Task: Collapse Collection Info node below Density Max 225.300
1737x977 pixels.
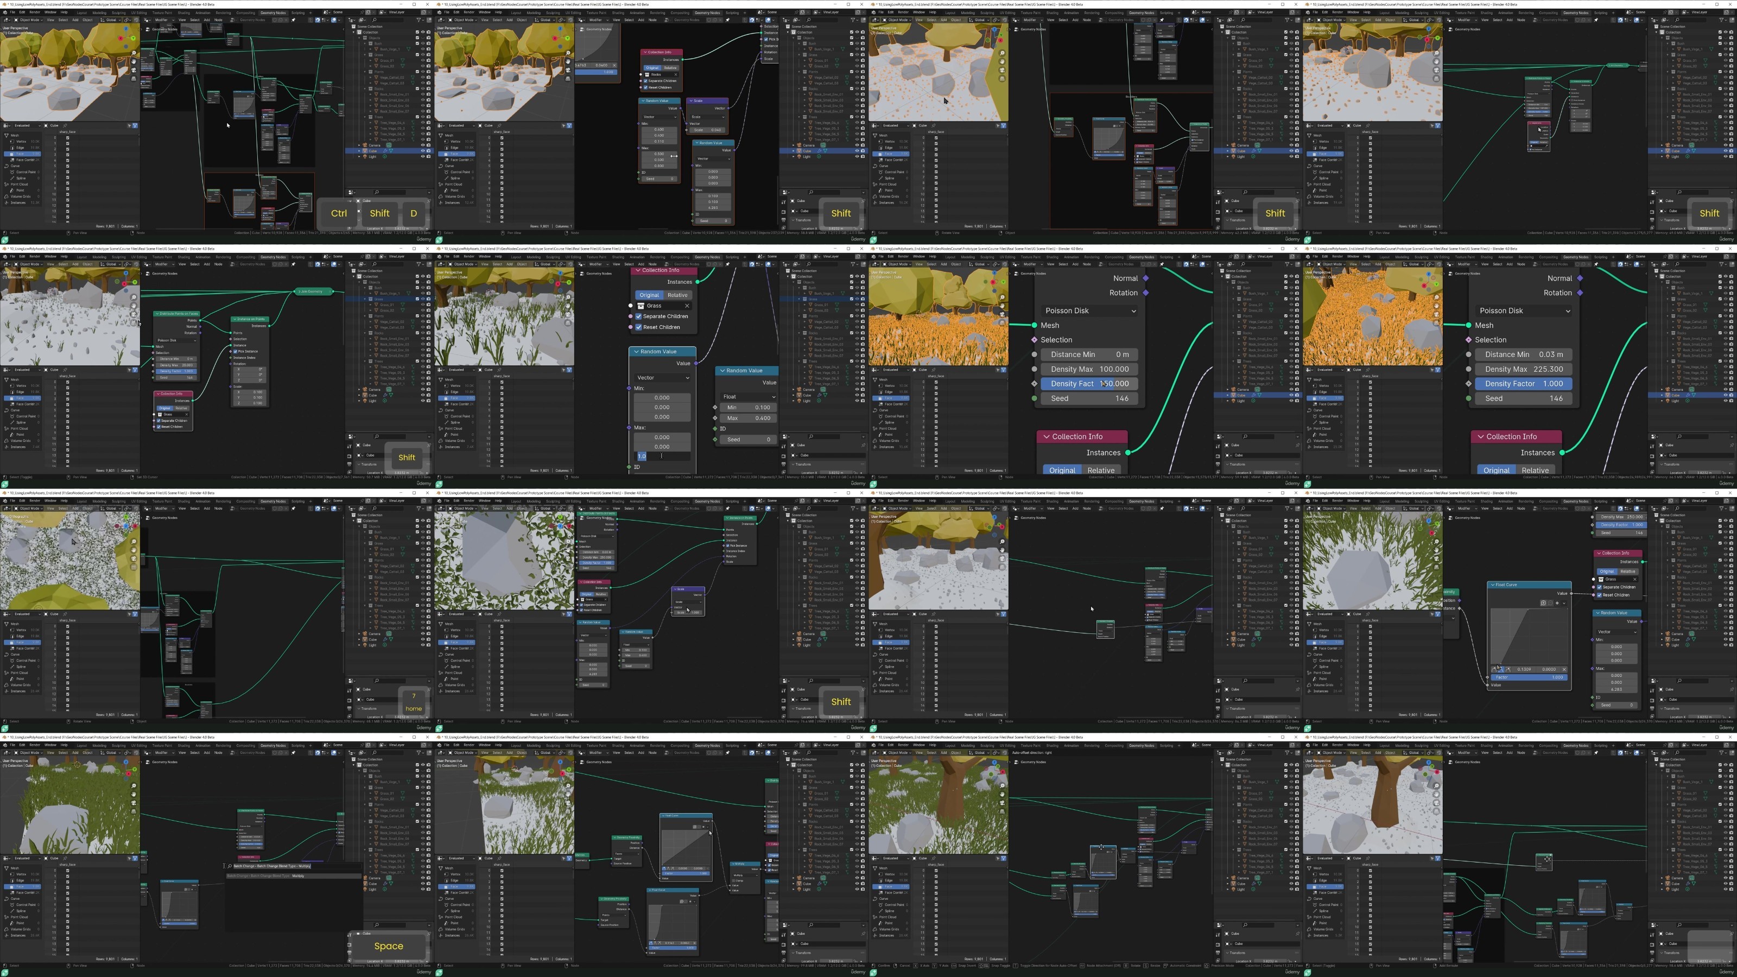Action: 1481,437
